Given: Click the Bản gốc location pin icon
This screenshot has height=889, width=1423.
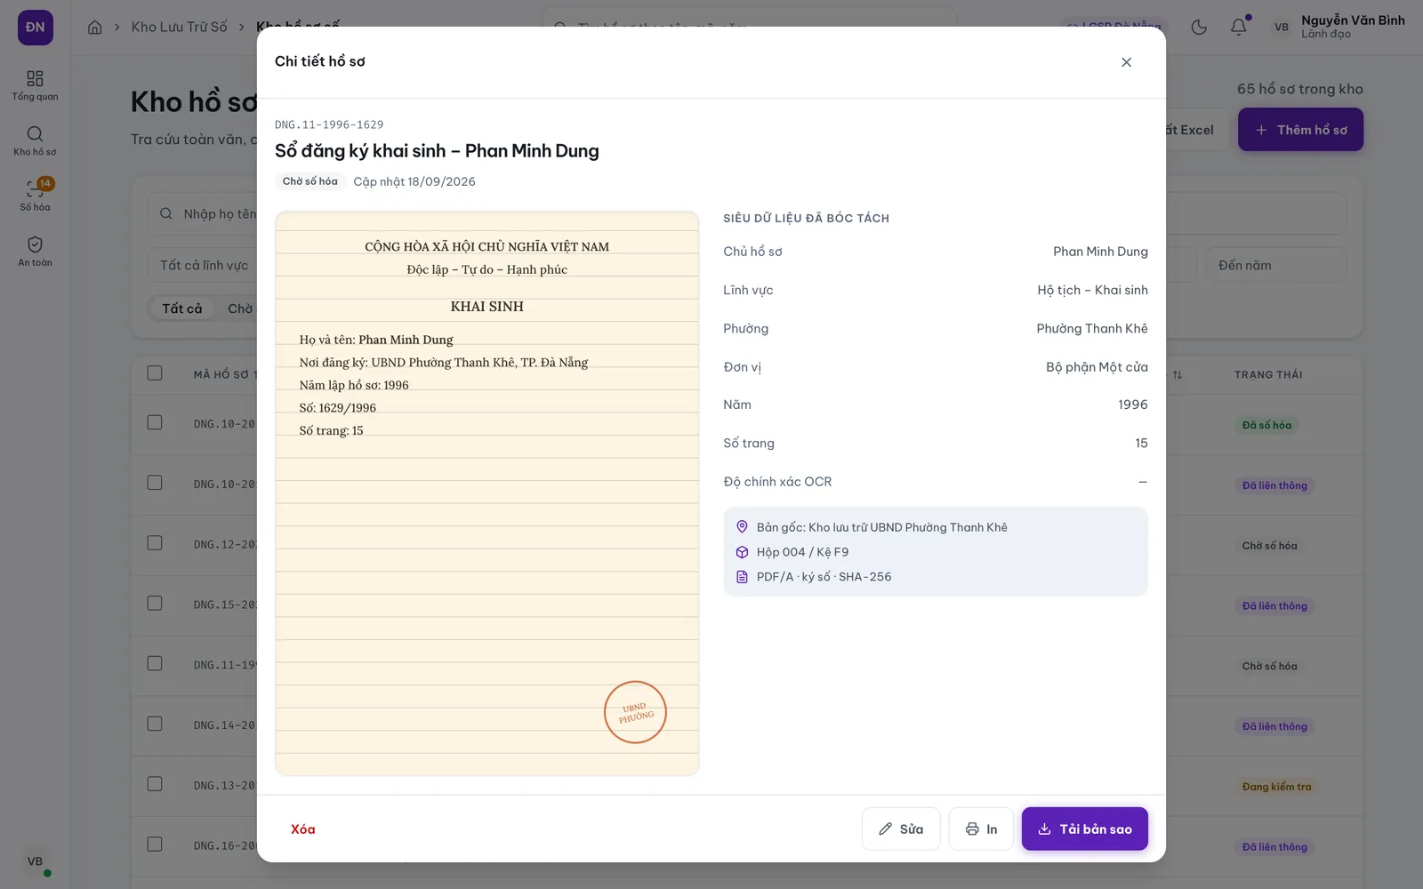Looking at the screenshot, I should pyautogui.click(x=743, y=527).
